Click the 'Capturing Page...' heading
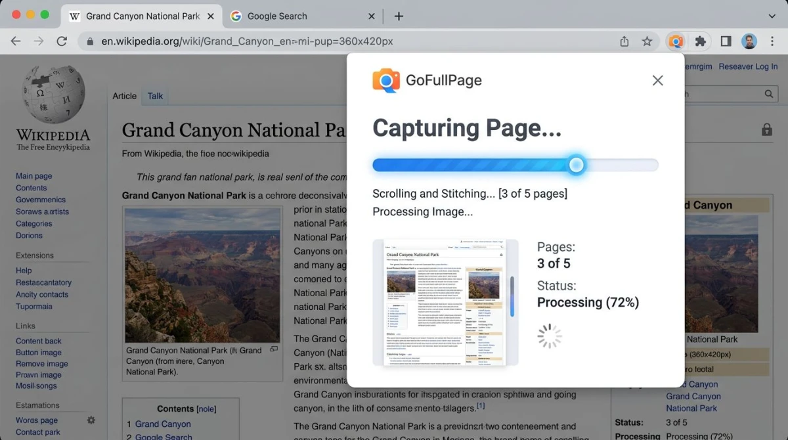Viewport: 788px width, 440px height. (x=467, y=128)
